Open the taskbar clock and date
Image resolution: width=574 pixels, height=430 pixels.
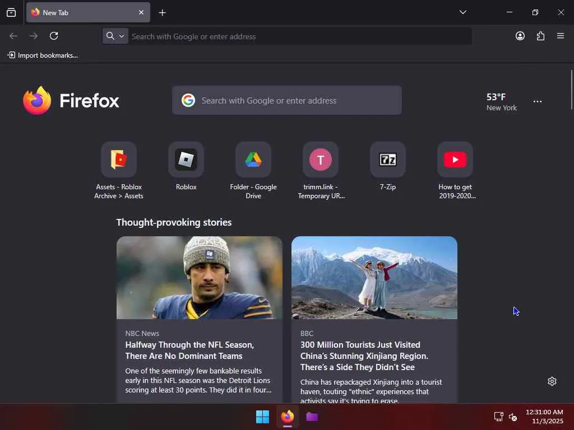(x=544, y=417)
